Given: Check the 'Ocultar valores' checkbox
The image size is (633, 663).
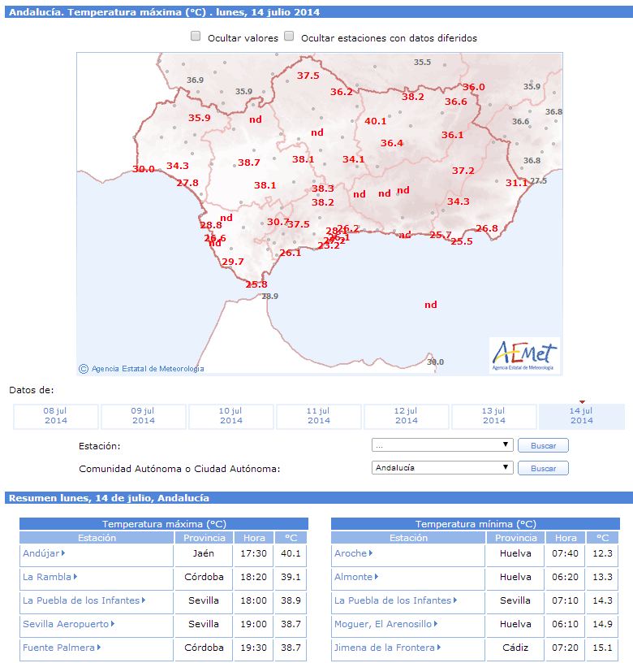Looking at the screenshot, I should tap(196, 37).
